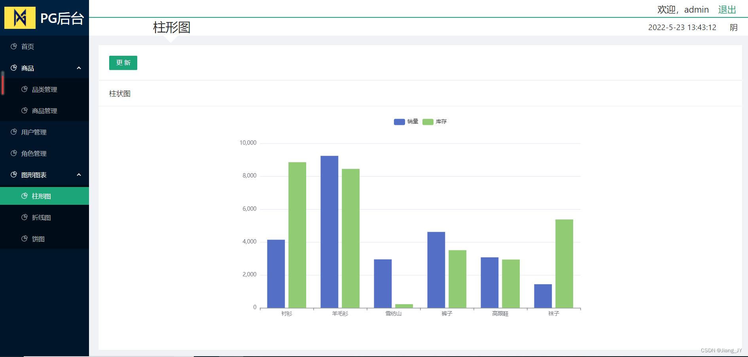Click the 高跟鞋 blue 销量 bar
The image size is (748, 357).
490,282
